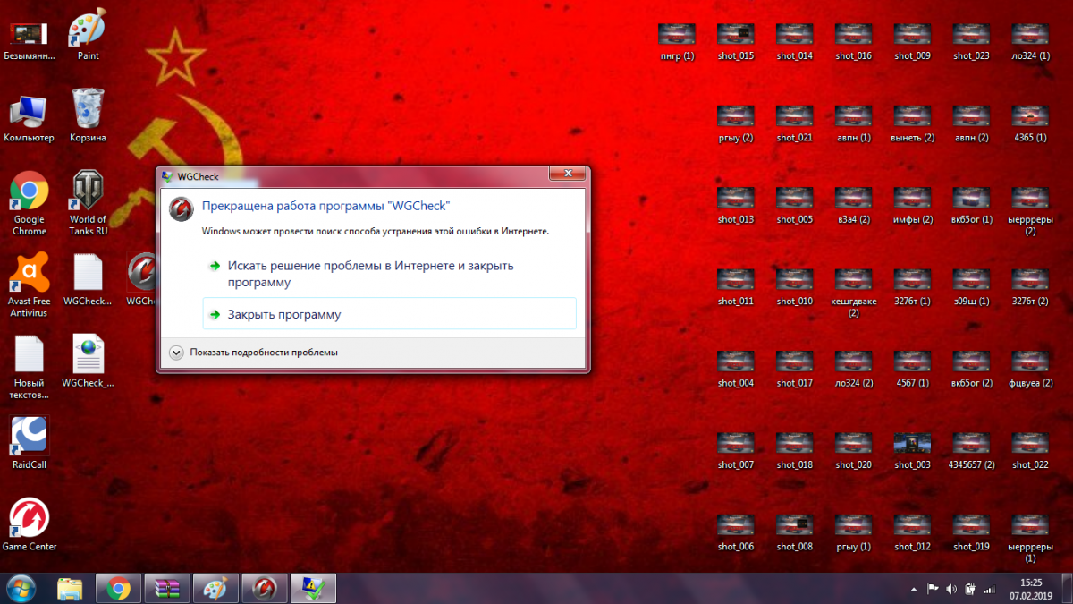Image resolution: width=1073 pixels, height=604 pixels.
Task: Select the 'з09щ (1)' thumbnail
Action: tap(971, 288)
